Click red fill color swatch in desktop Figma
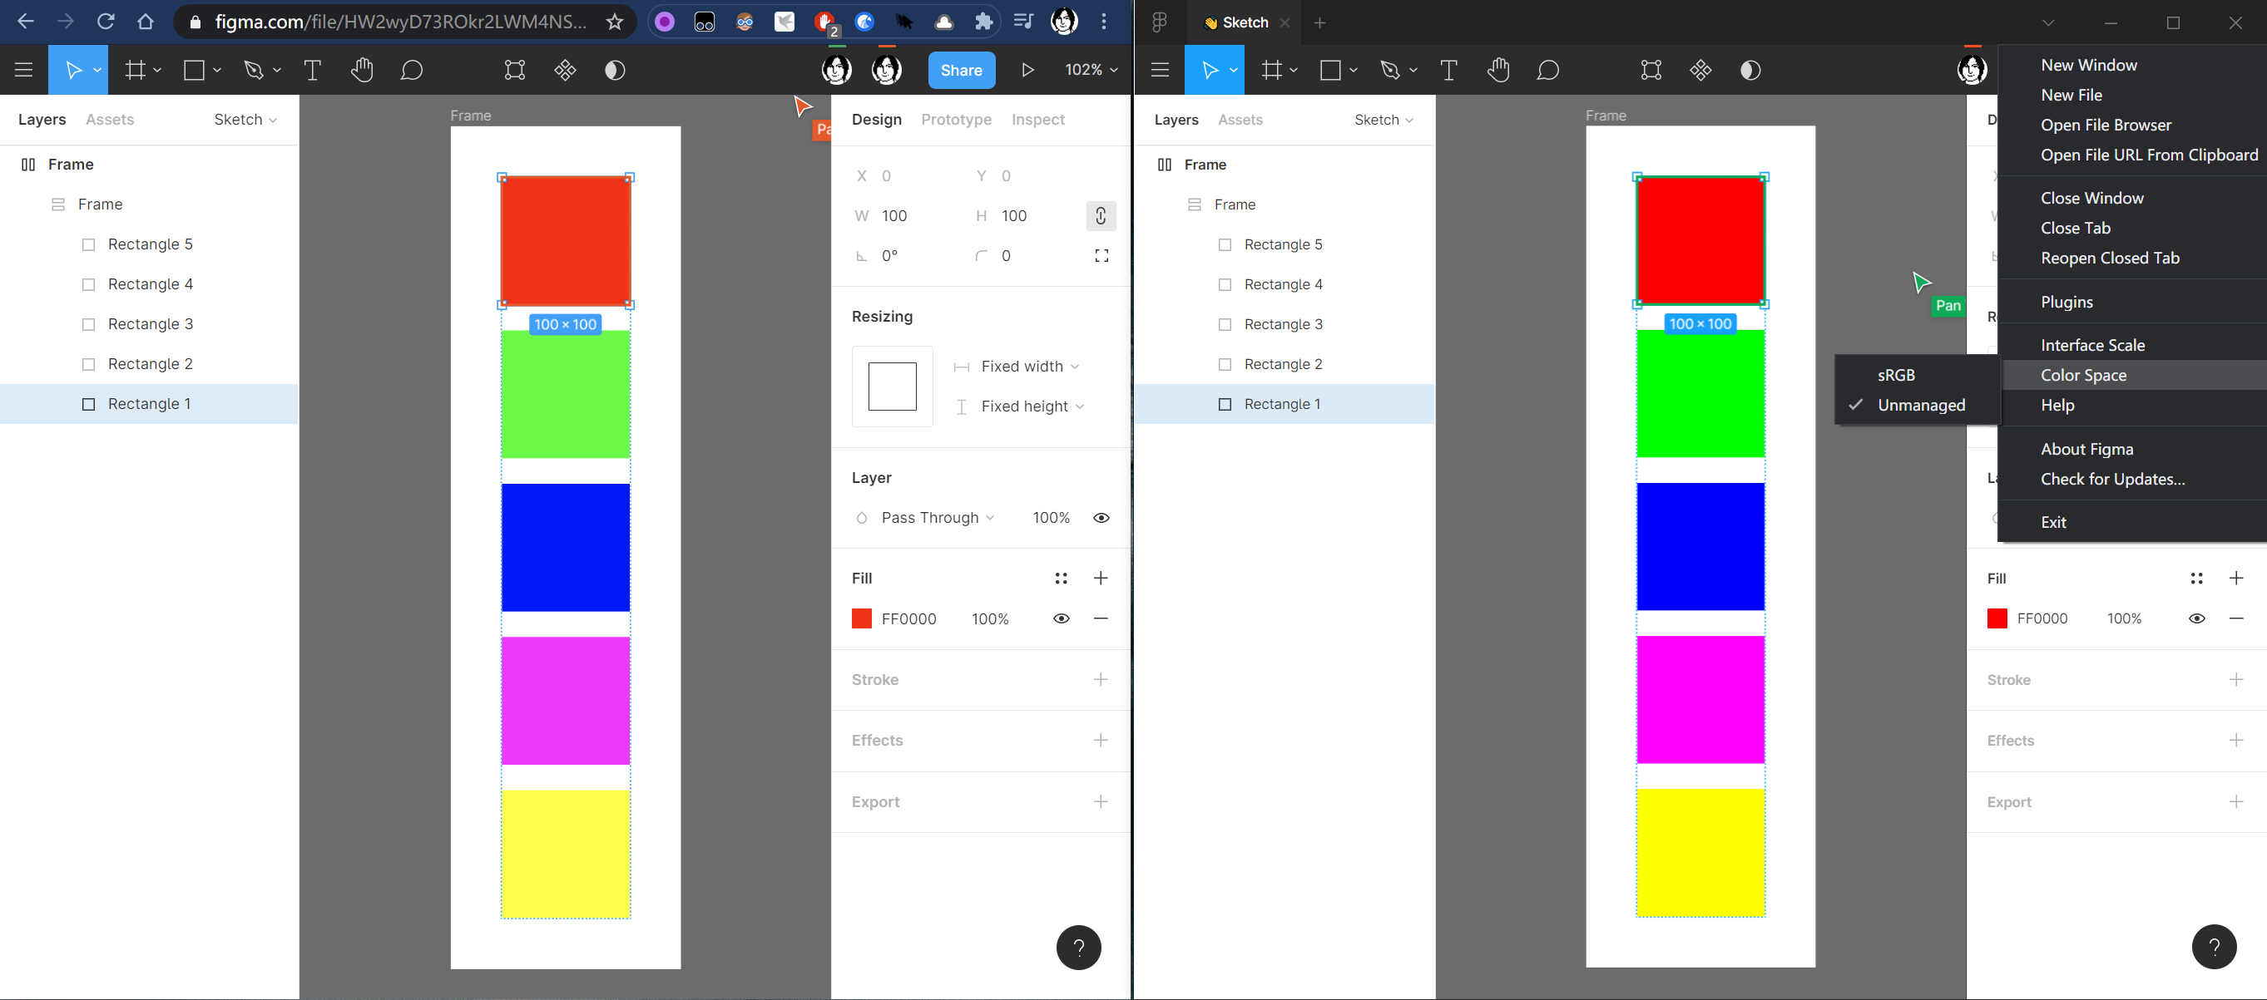This screenshot has width=2267, height=1000. pos(1997,618)
